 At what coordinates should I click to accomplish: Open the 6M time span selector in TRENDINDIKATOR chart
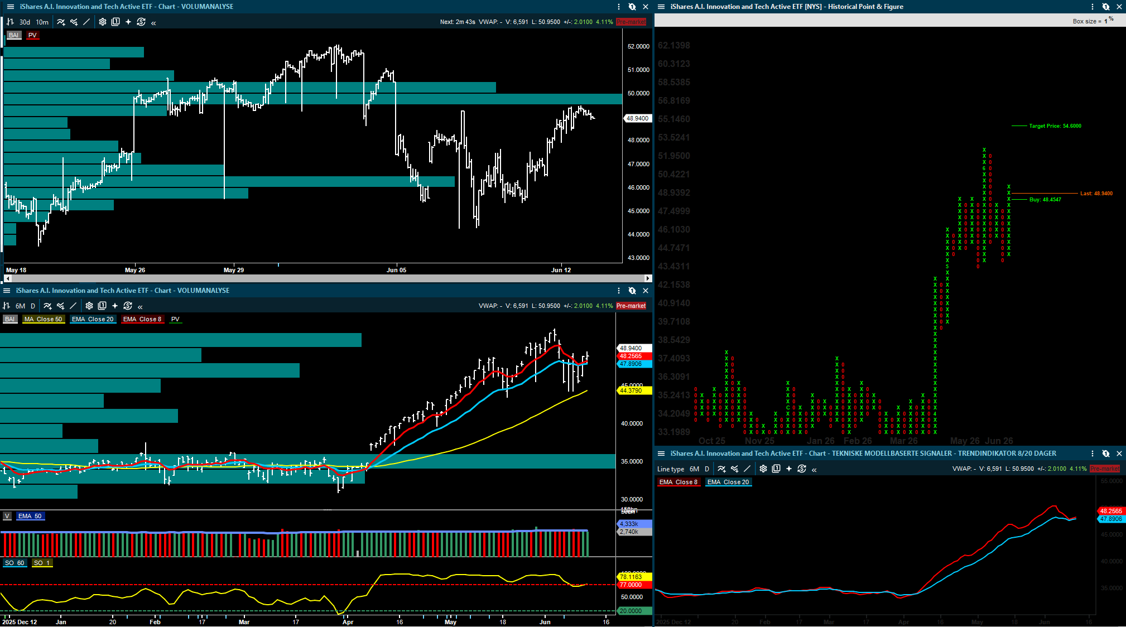point(694,469)
